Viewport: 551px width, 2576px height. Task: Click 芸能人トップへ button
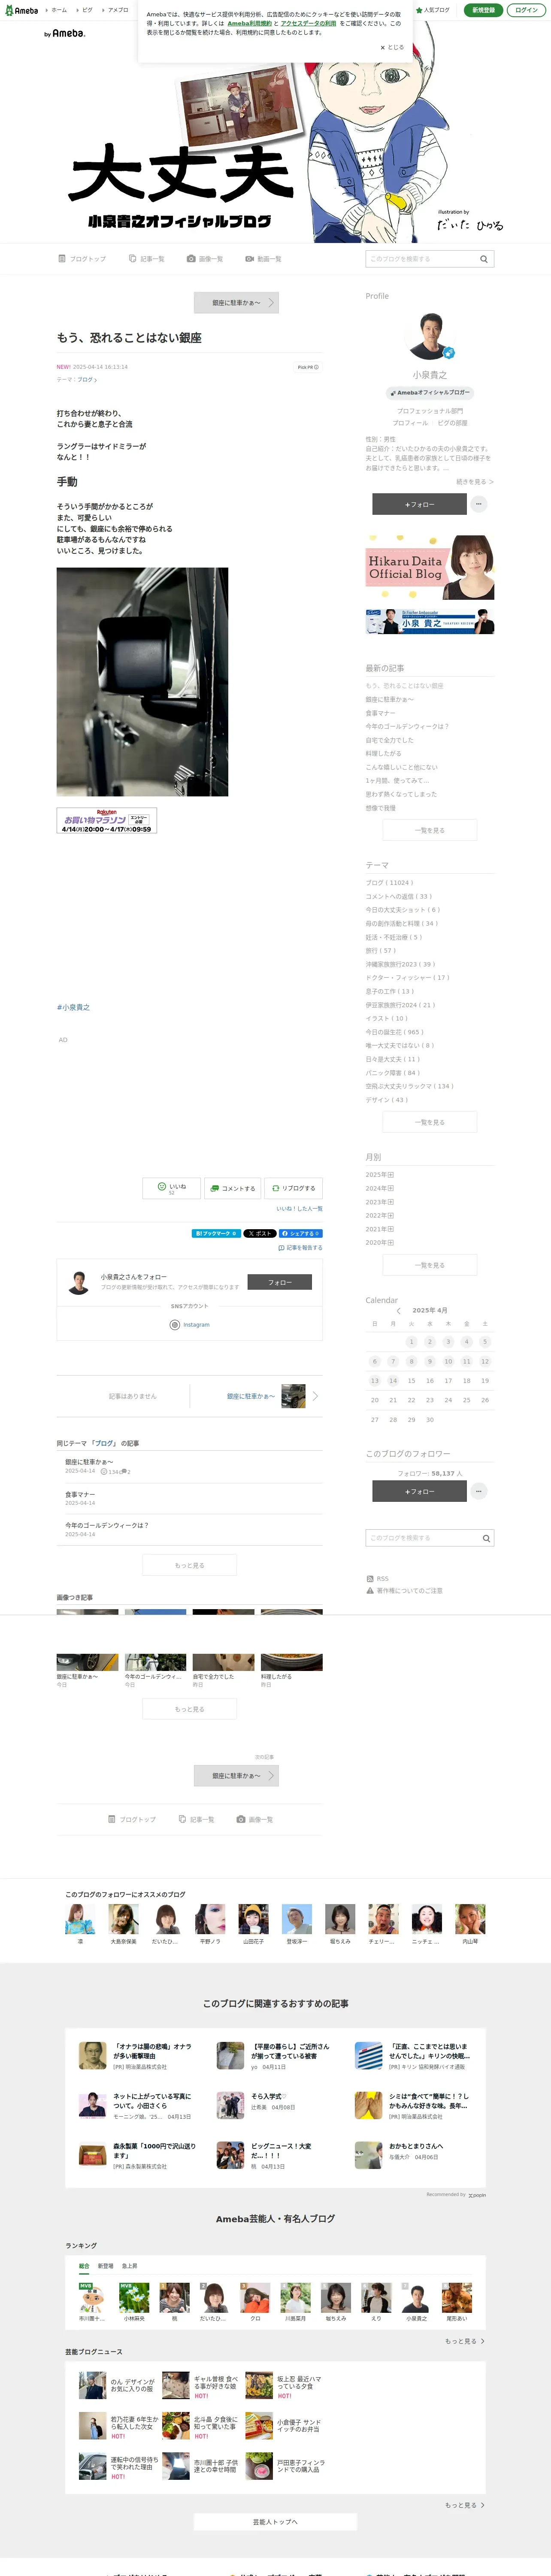(275, 2522)
